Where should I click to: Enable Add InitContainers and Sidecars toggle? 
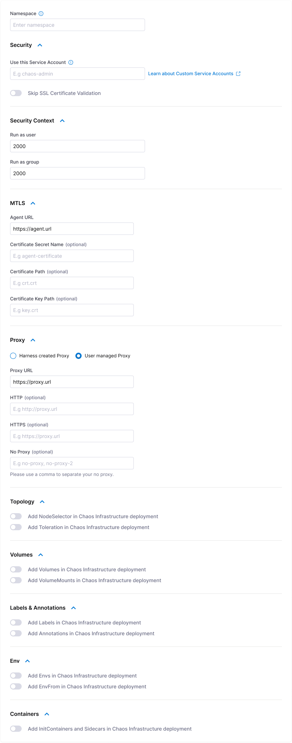(x=16, y=729)
